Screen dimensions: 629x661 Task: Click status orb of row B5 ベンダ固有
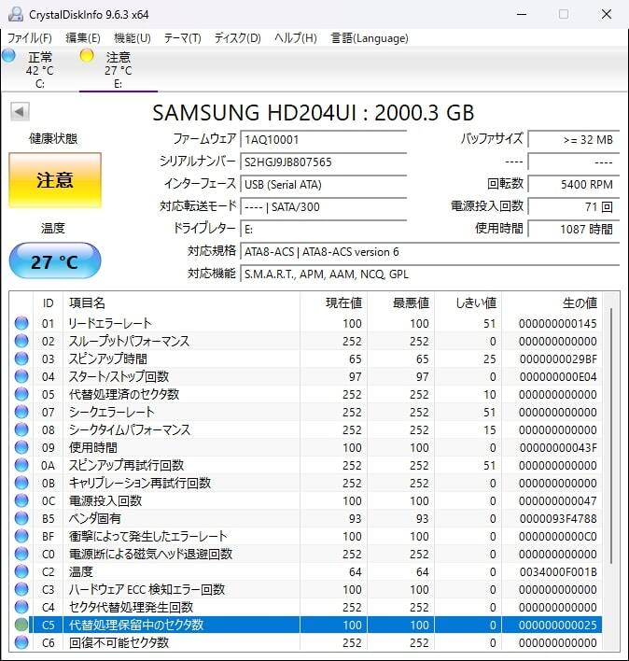[x=21, y=518]
